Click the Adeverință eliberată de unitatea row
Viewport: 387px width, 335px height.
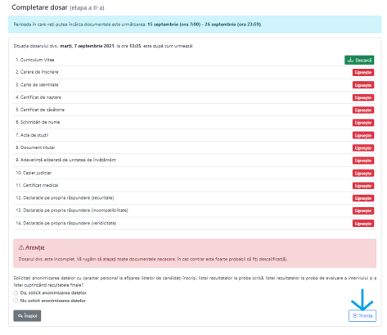(195, 160)
